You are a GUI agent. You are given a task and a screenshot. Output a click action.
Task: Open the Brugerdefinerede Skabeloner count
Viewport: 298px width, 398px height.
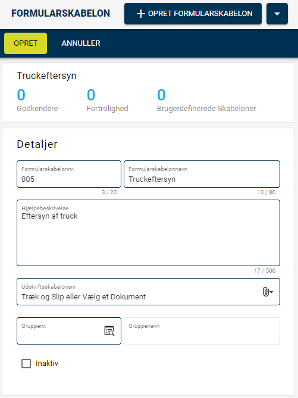[161, 94]
